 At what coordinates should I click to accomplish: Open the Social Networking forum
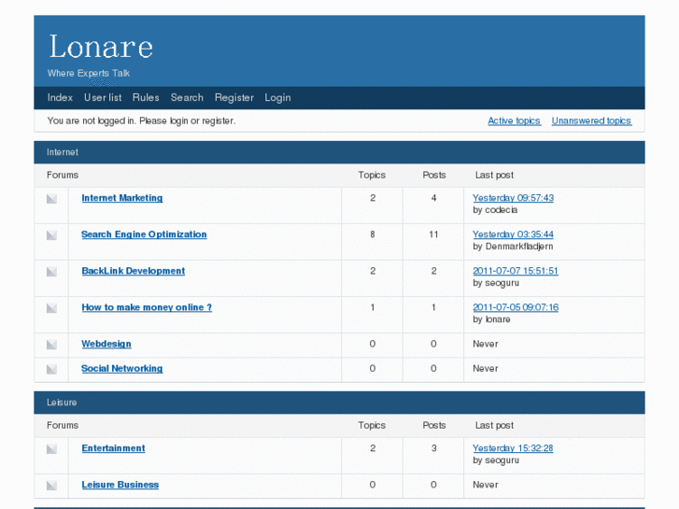(122, 369)
